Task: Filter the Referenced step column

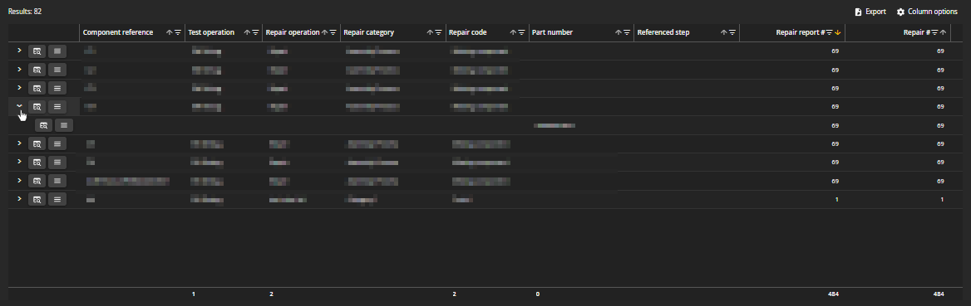Action: [732, 33]
